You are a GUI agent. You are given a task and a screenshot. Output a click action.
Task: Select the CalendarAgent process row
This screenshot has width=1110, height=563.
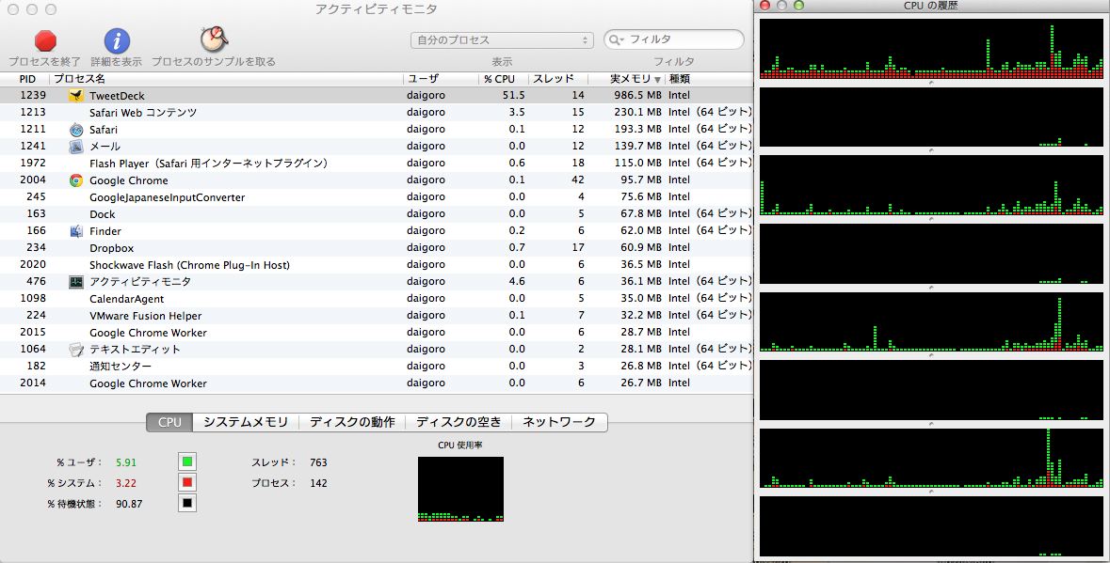point(377,299)
